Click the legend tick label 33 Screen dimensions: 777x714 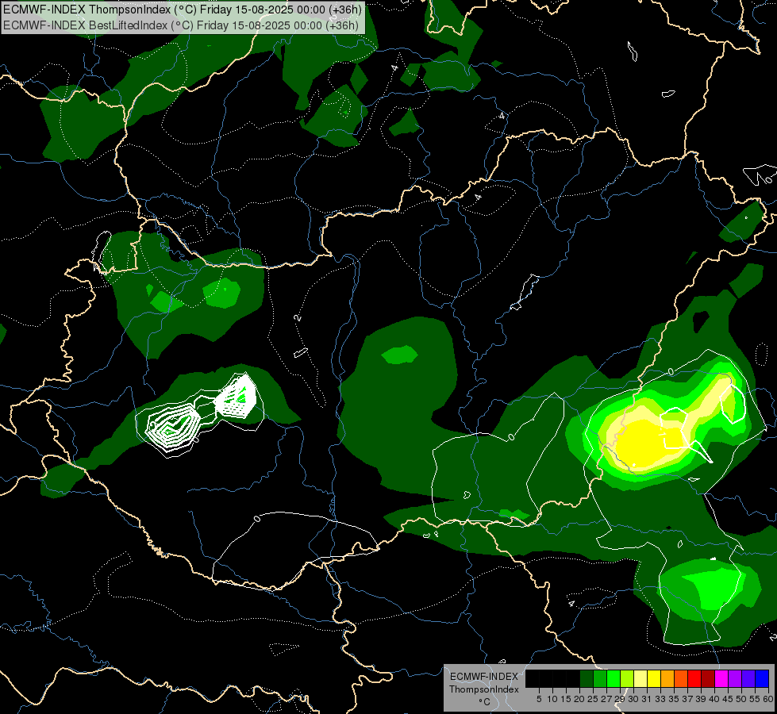(660, 699)
